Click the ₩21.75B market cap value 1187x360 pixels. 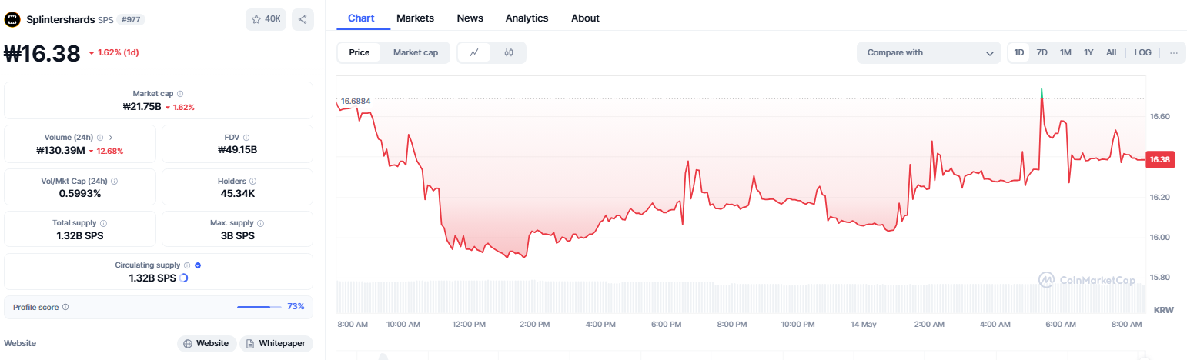pyautogui.click(x=142, y=107)
